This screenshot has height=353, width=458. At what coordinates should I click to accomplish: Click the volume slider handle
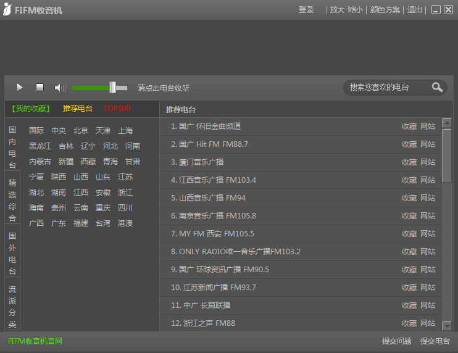(112, 87)
